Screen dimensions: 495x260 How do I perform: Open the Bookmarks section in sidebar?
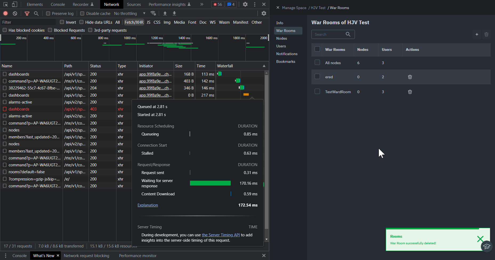pyautogui.click(x=286, y=61)
